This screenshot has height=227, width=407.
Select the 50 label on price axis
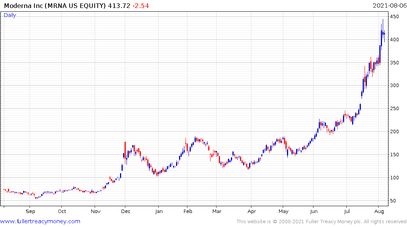coord(393,201)
